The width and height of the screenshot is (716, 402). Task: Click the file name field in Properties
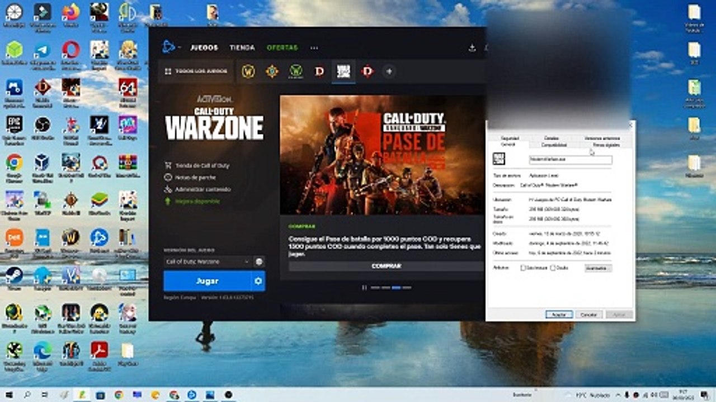571,160
